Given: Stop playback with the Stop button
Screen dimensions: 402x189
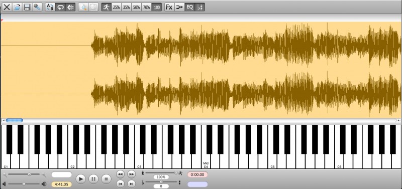Looking at the screenshot, I should [106, 179].
